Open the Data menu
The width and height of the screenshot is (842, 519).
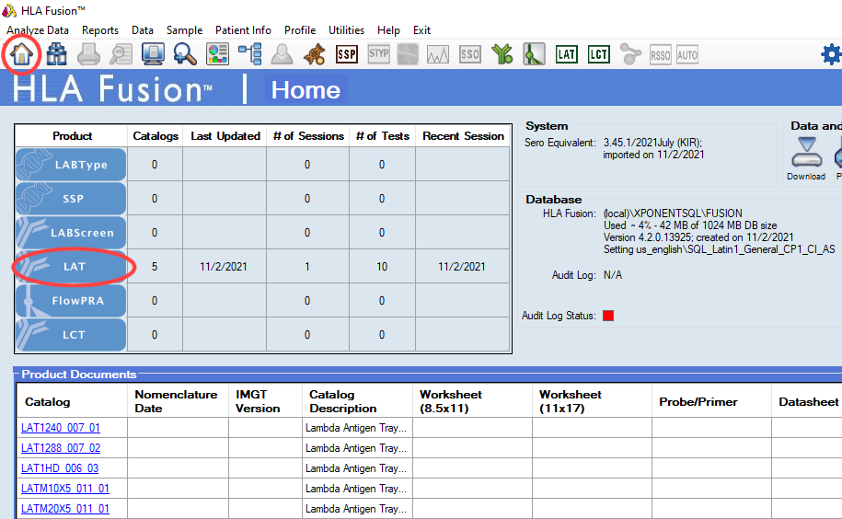pyautogui.click(x=143, y=30)
